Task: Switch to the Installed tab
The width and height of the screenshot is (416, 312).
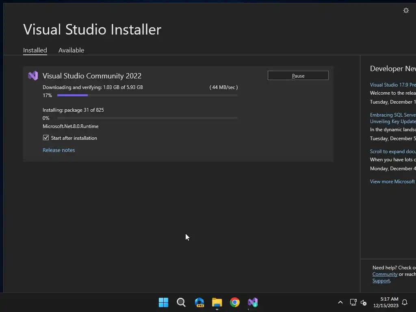Action: (x=35, y=50)
